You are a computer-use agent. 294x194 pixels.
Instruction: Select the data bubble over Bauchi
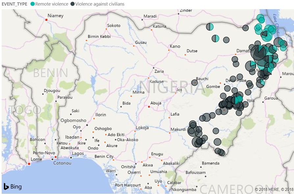click(195, 83)
